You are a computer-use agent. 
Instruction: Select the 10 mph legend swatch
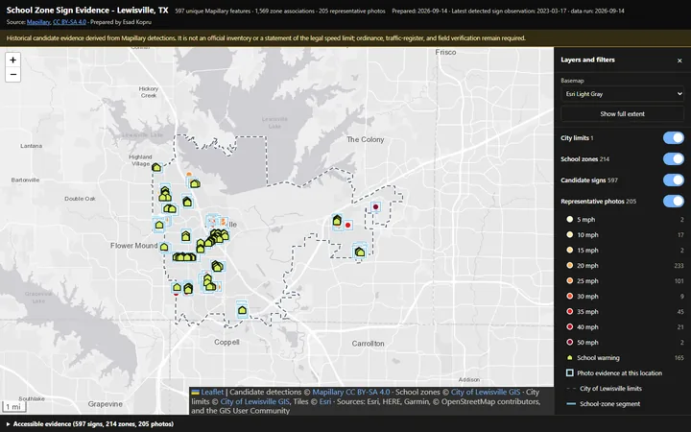[569, 234]
